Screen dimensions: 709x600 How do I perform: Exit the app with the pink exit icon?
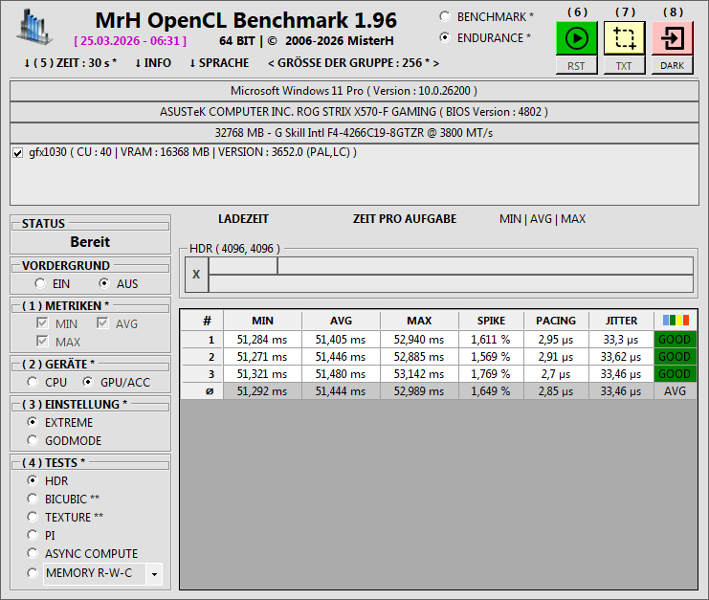pos(673,38)
